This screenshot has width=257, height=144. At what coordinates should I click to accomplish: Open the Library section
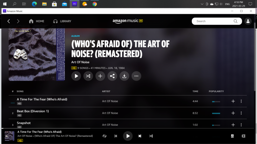[x=62, y=21]
